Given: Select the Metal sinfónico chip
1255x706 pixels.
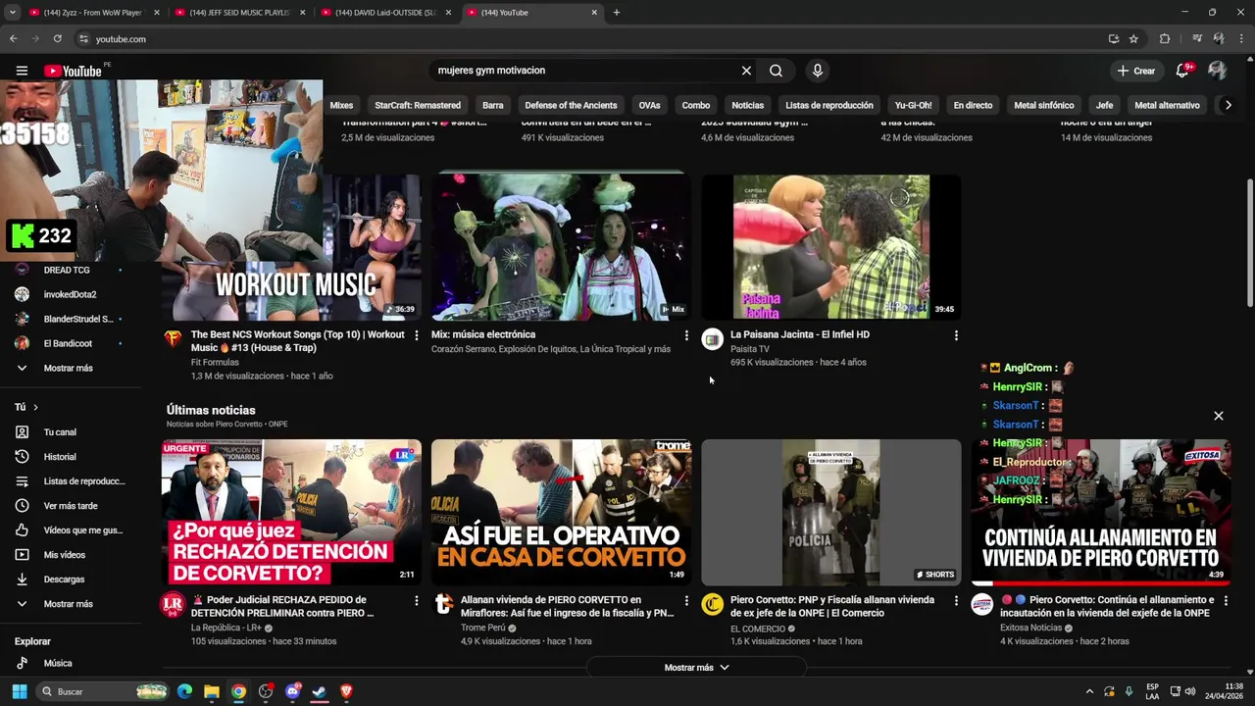Looking at the screenshot, I should click(x=1044, y=105).
